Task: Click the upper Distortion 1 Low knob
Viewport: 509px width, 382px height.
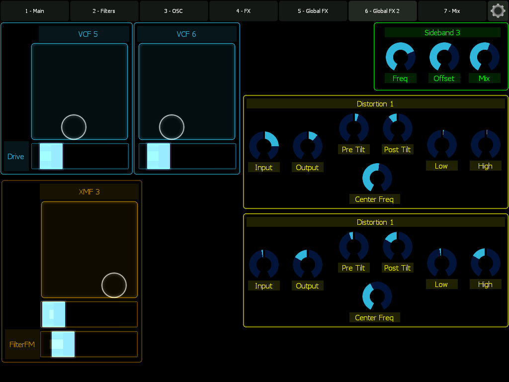Action: tap(441, 145)
